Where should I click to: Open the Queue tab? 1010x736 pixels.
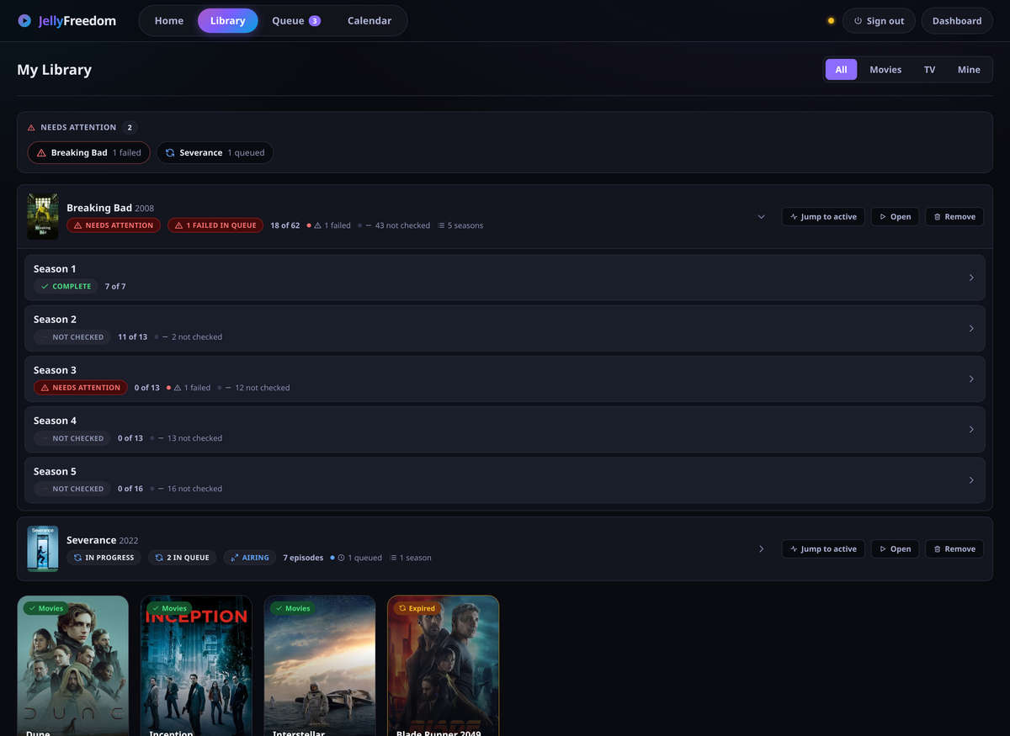(296, 21)
